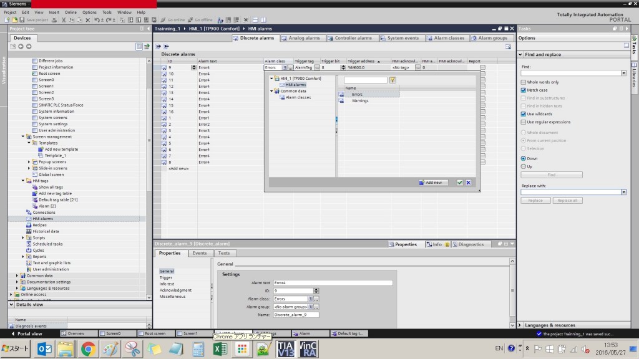Collapse the Project tree panel with the arrow
The height and width of the screenshot is (359, 639).
click(x=149, y=29)
